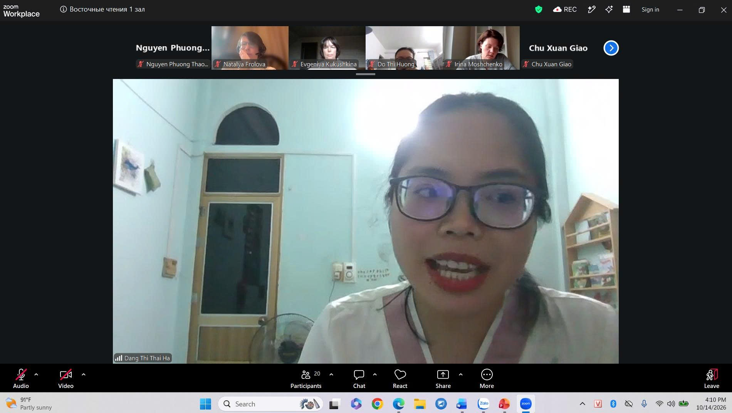732x413 pixels.
Task: Open the React heart menu
Action: click(400, 379)
